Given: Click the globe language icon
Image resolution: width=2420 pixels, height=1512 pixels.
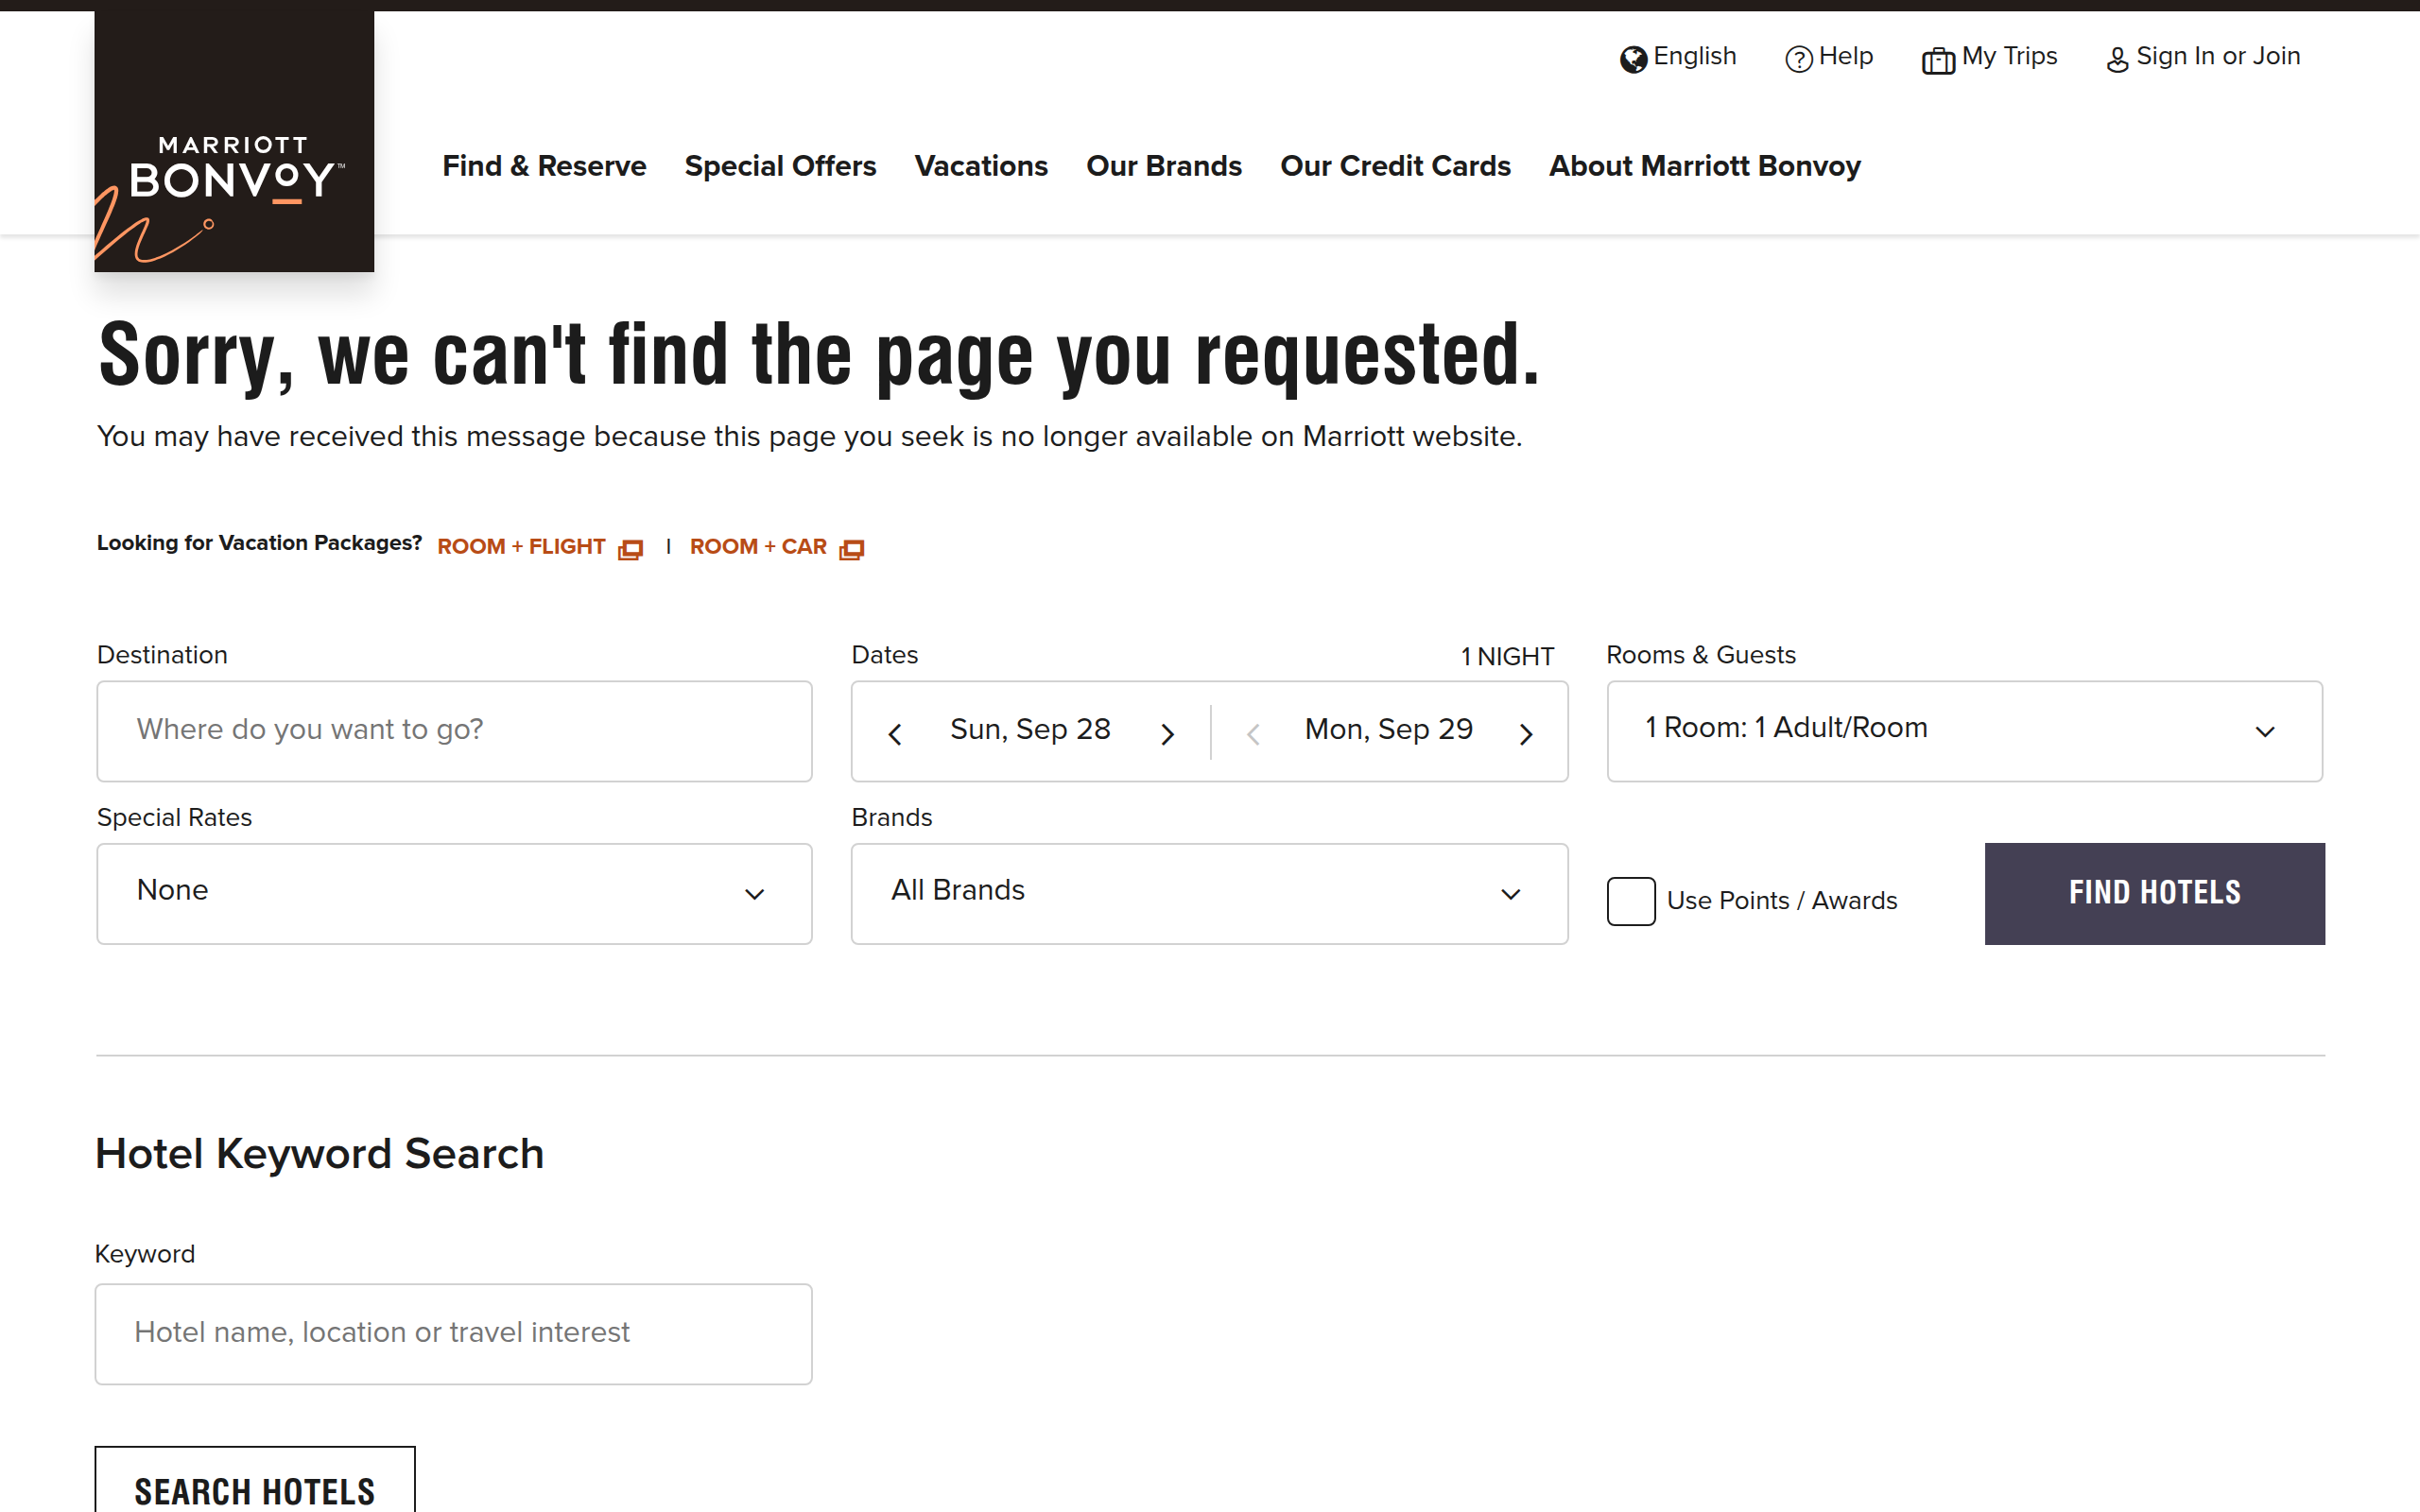Looking at the screenshot, I should (1633, 60).
